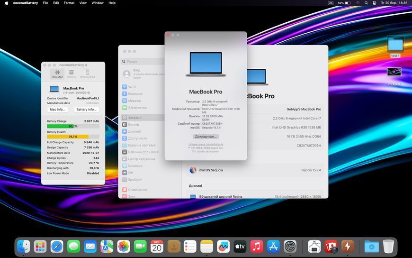The height and width of the screenshot is (258, 412).
Task: Open Trash in the Dock
Action: coord(388,247)
